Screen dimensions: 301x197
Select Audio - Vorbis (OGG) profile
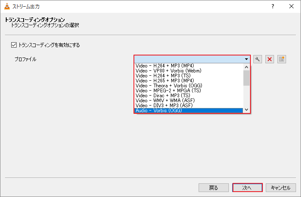[x=189, y=111]
